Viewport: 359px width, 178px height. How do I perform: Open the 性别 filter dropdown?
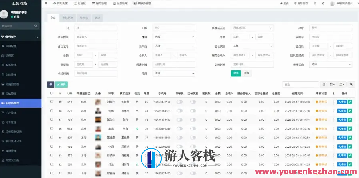pyautogui.click(x=174, y=37)
